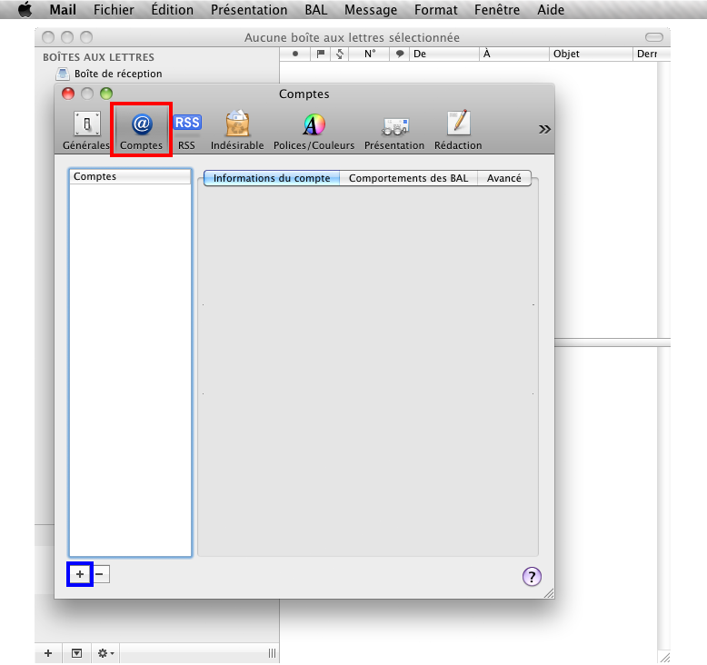Click the BOÎTES AUX LETTRES sidebar heading
This screenshot has width=707, height=665.
98,57
